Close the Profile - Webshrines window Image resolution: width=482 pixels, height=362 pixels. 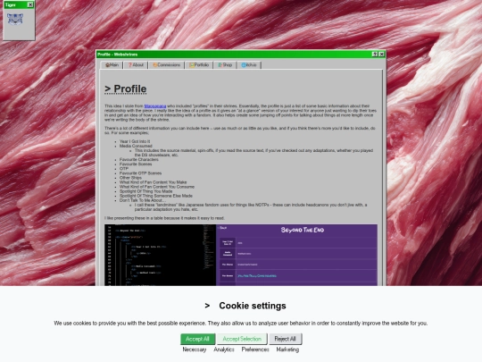pos(381,55)
